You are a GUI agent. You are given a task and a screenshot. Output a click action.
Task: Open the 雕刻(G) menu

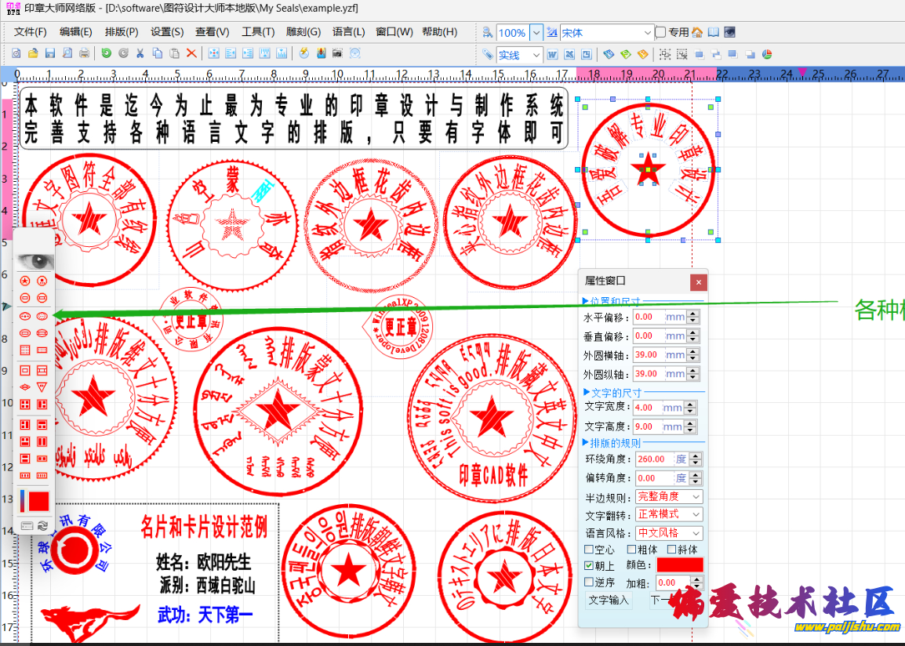click(x=303, y=32)
